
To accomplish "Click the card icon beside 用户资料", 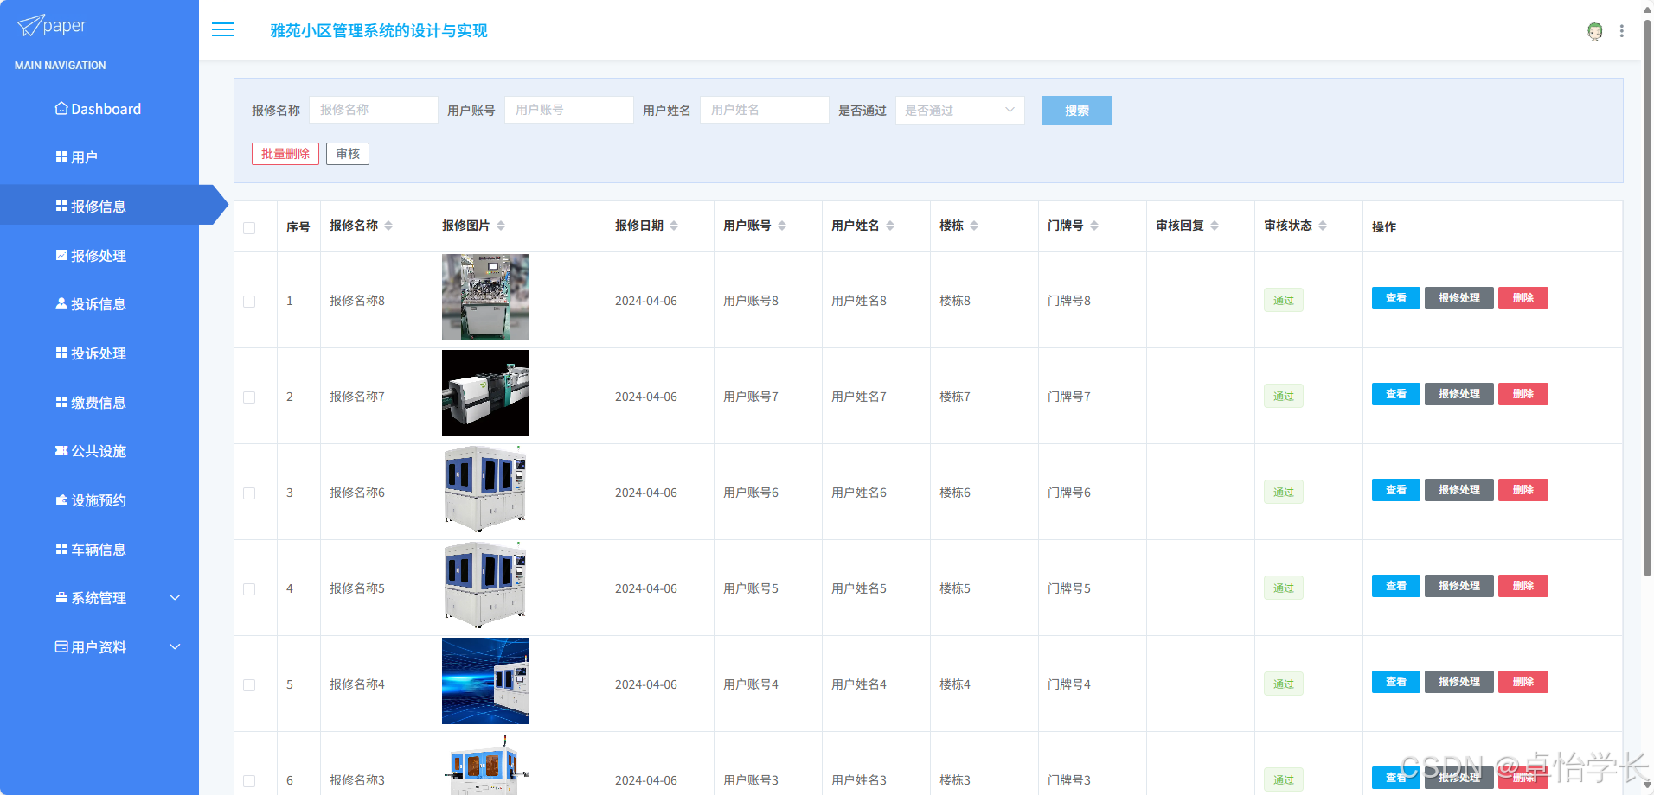I will click(x=61, y=647).
